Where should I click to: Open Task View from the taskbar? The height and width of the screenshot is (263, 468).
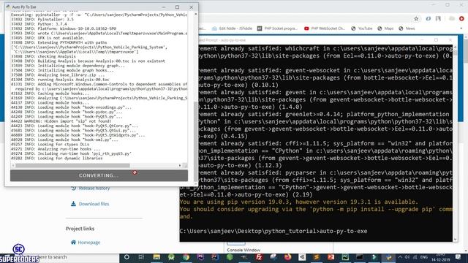(141, 257)
